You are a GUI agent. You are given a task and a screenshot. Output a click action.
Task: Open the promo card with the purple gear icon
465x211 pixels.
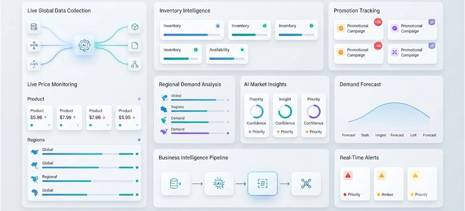[x=412, y=30]
